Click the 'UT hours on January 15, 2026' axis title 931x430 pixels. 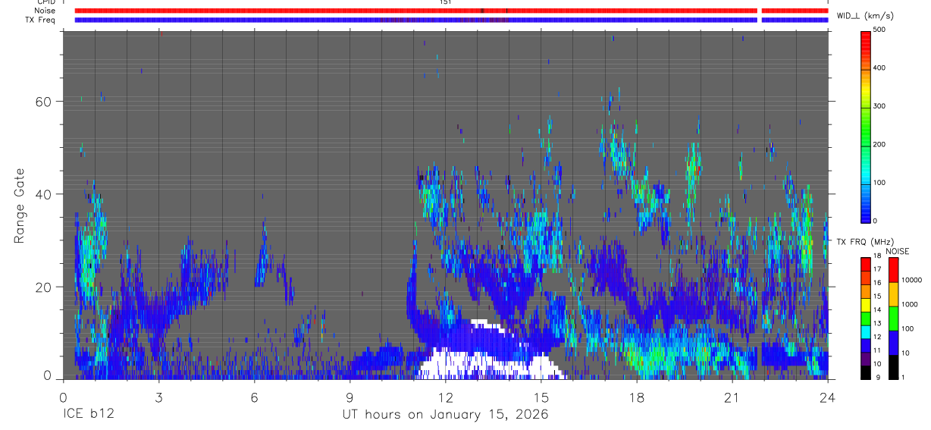point(445,415)
